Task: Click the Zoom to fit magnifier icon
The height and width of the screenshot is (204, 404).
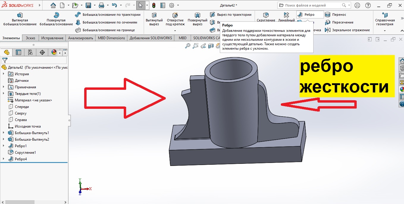Action: [x=188, y=46]
